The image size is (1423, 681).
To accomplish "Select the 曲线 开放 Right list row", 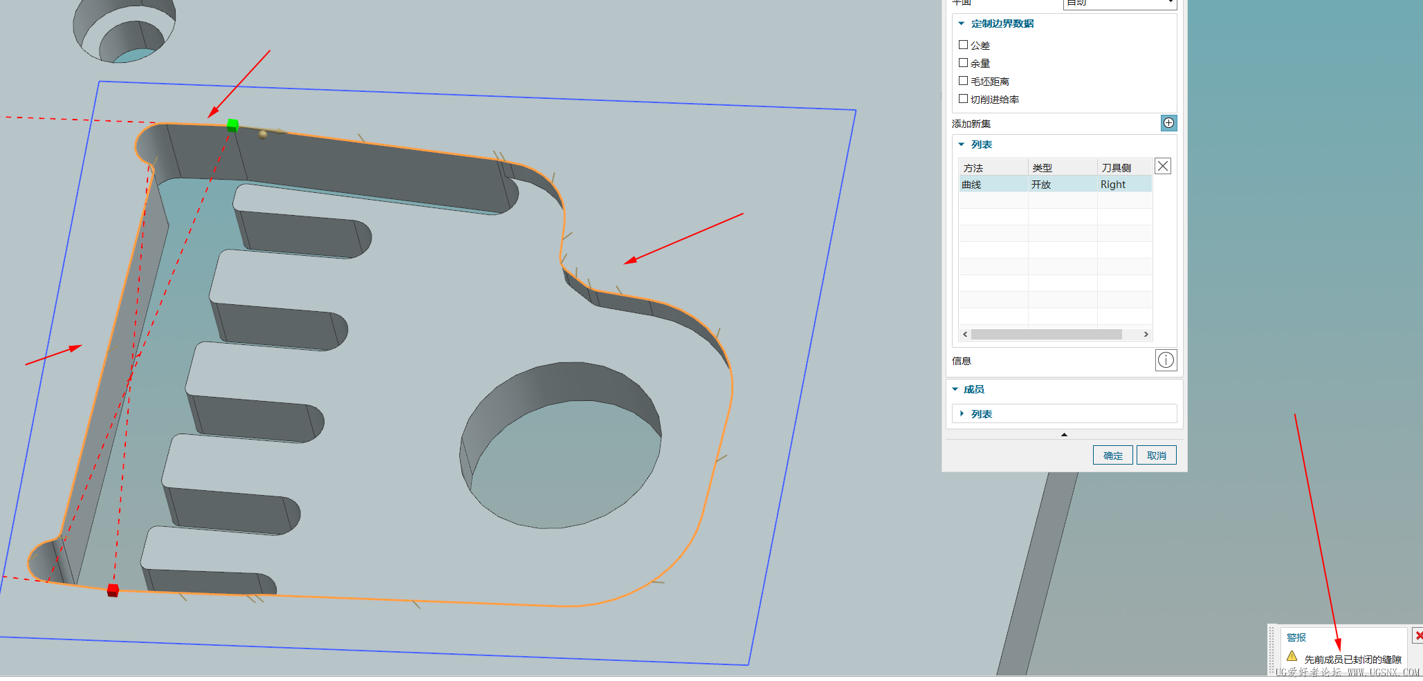I will point(1055,184).
